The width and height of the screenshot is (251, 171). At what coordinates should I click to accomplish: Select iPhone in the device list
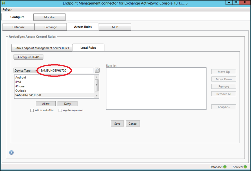54,86
